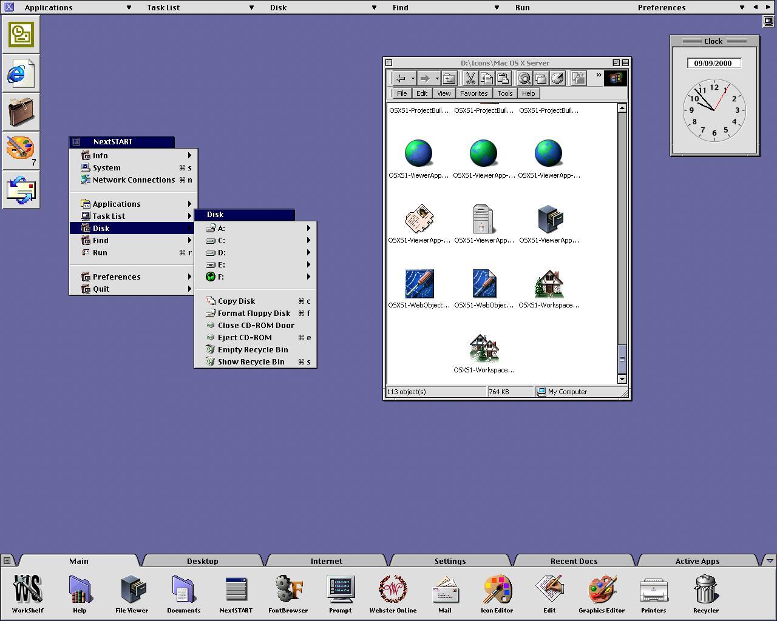Go up one folder level

449,78
